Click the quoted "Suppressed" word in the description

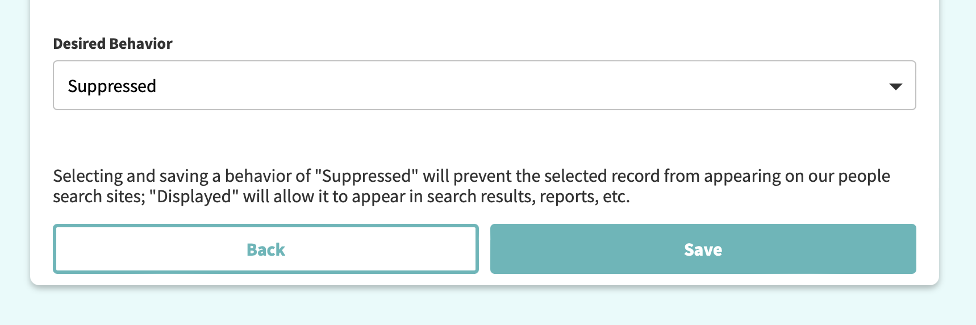pos(366,176)
